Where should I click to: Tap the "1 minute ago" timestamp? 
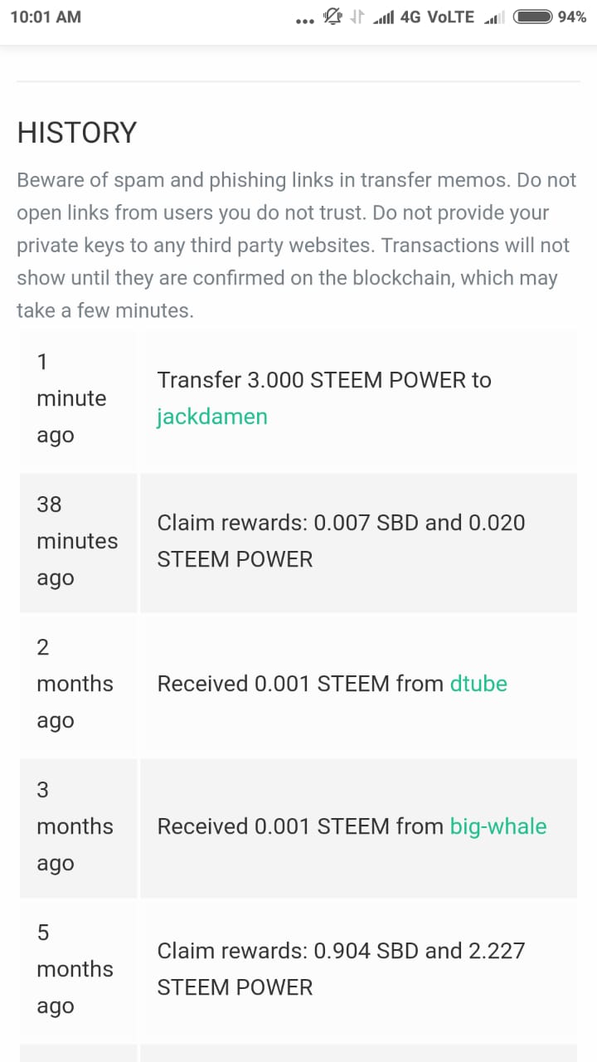coord(71,398)
